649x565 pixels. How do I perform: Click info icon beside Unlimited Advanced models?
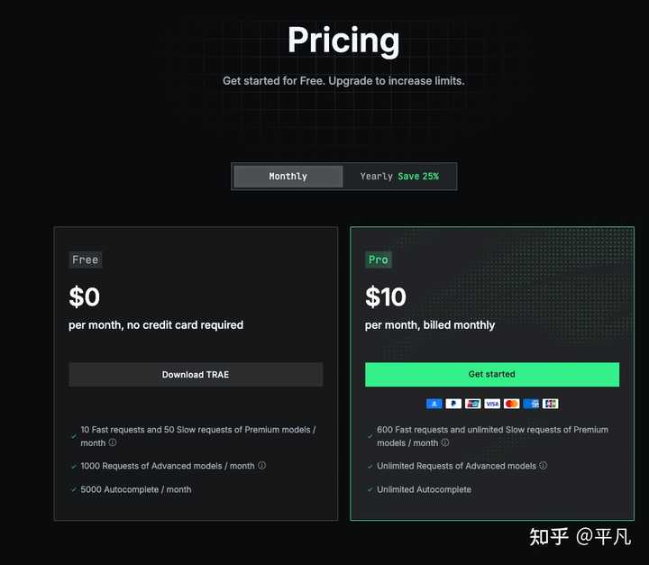[x=544, y=466]
